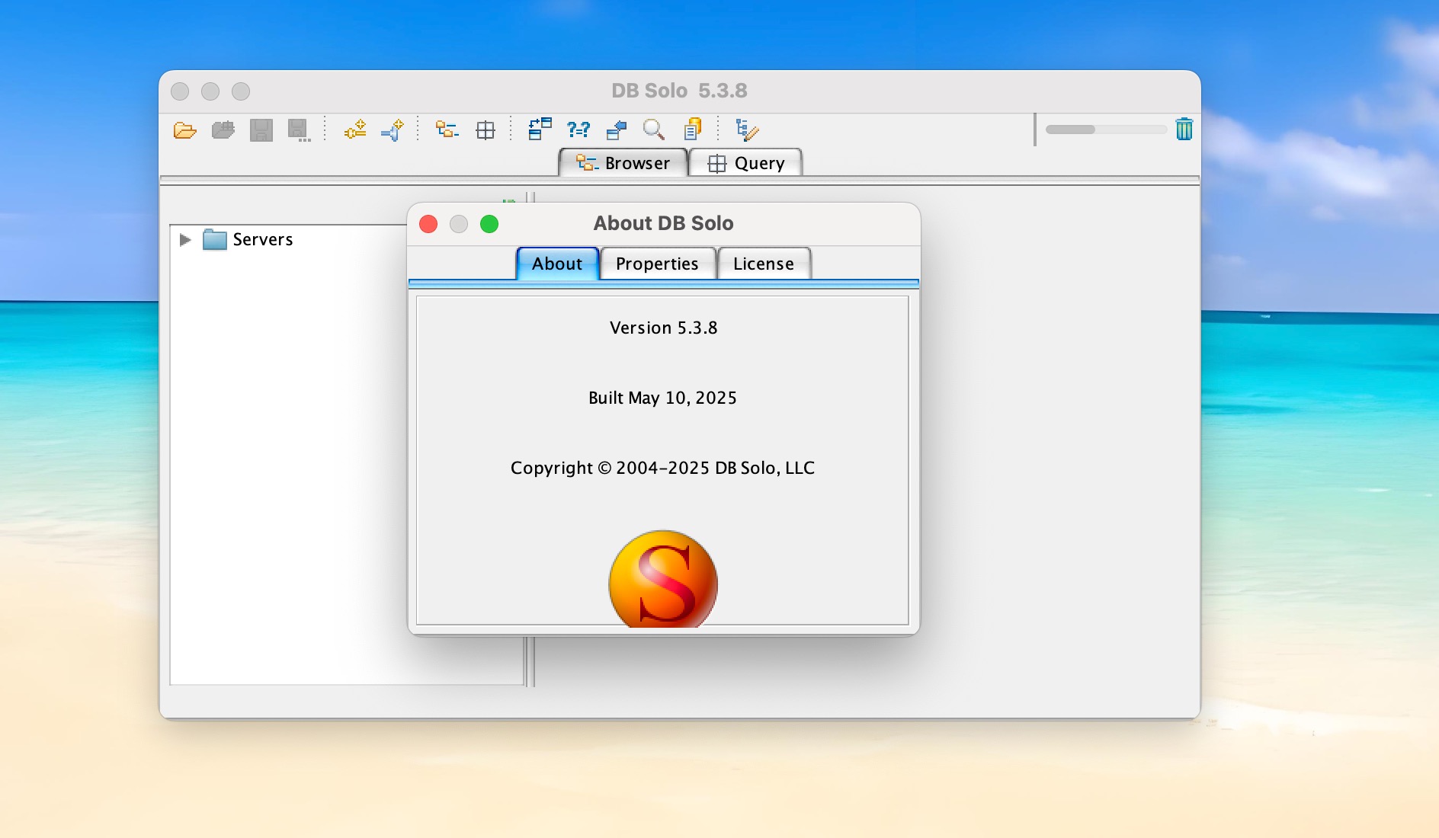Click the grayed open-table folder icon
Viewport: 1439px width, 838px height.
coord(223,130)
